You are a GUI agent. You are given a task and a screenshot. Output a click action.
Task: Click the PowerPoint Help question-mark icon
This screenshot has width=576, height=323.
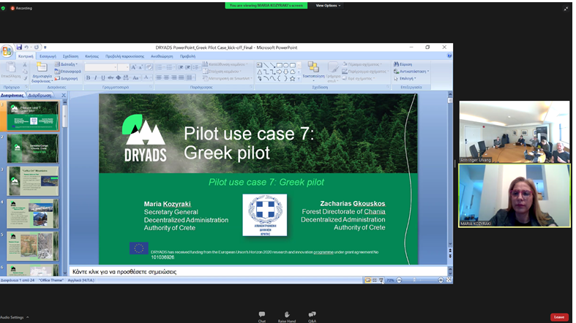pyautogui.click(x=449, y=56)
